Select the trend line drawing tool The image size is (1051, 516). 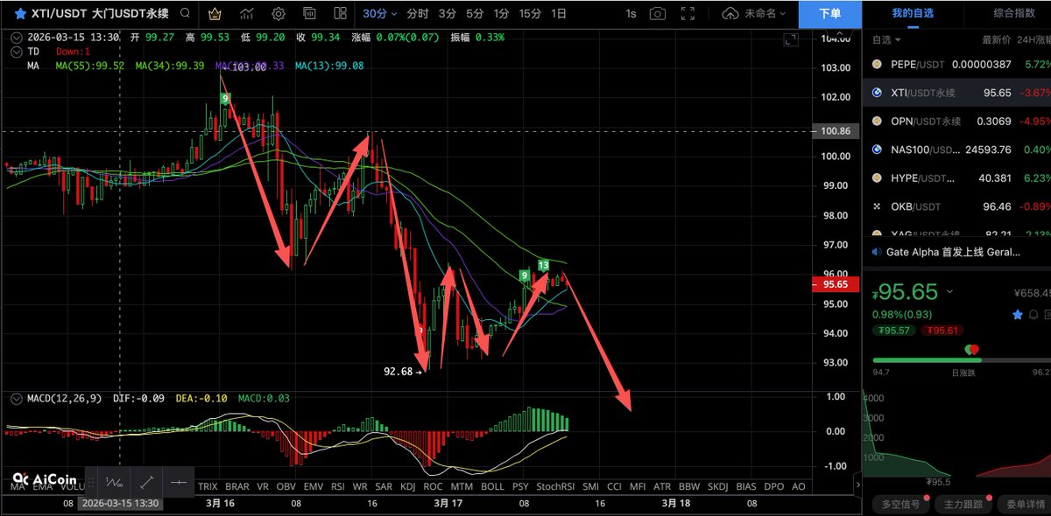pyautogui.click(x=146, y=482)
